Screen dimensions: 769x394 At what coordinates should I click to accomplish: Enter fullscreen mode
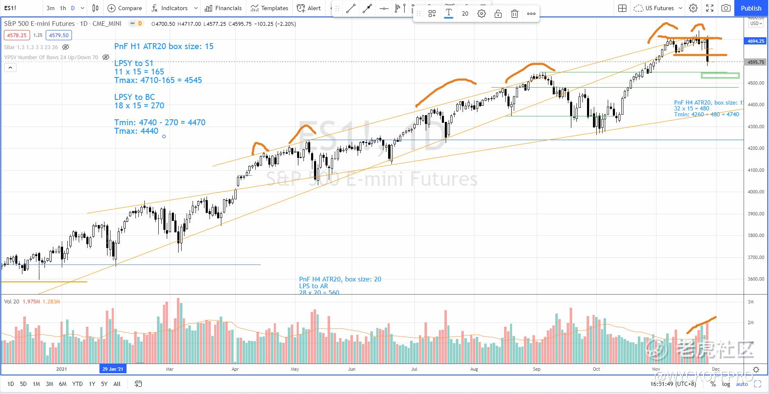click(710, 8)
